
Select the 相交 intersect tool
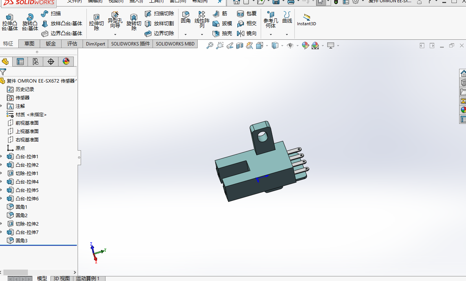click(x=247, y=24)
